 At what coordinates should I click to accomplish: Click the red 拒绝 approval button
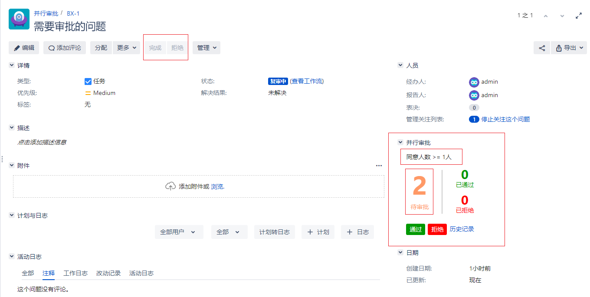coord(437,229)
